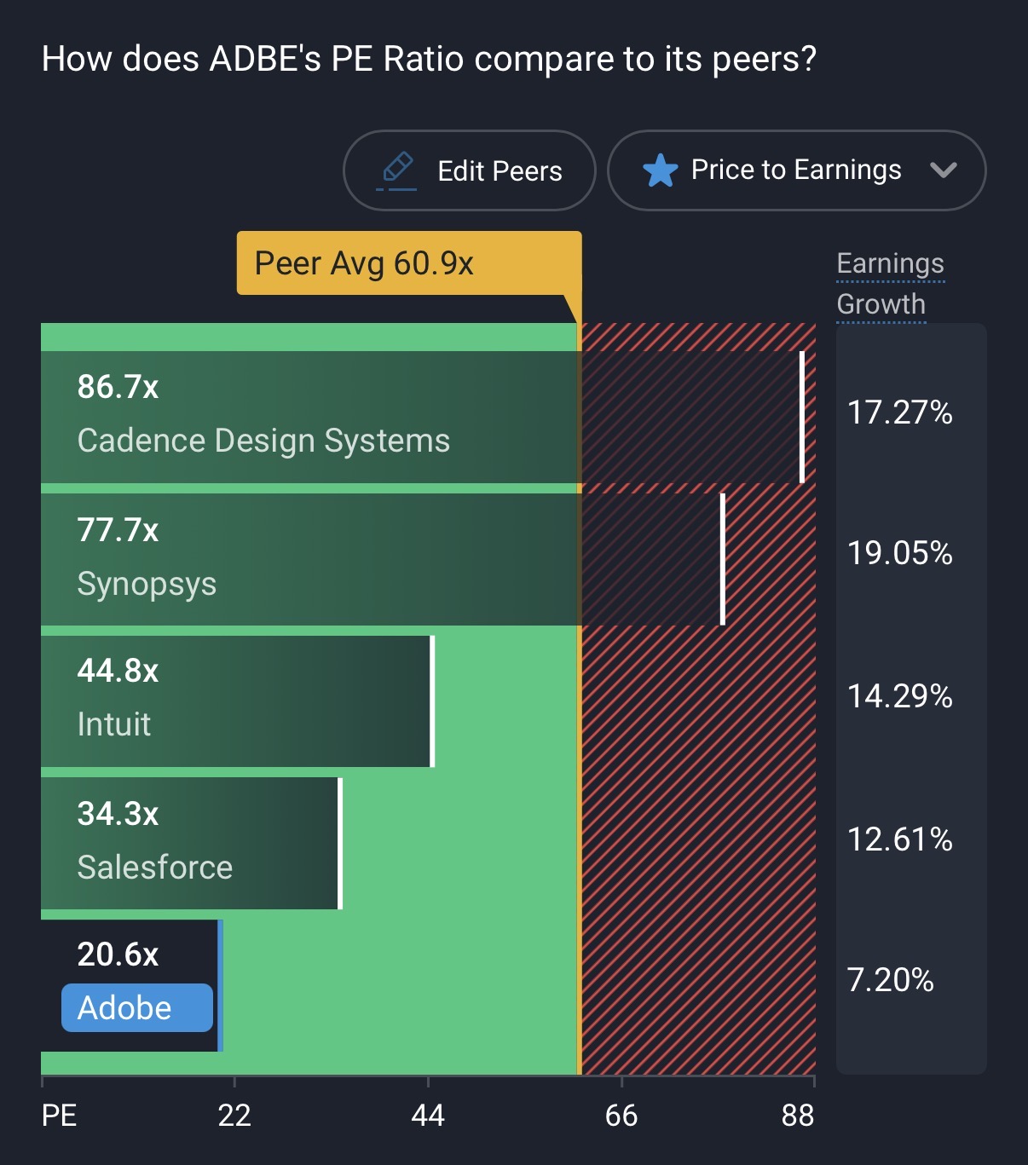Click the blue Adobe label

click(x=136, y=1008)
